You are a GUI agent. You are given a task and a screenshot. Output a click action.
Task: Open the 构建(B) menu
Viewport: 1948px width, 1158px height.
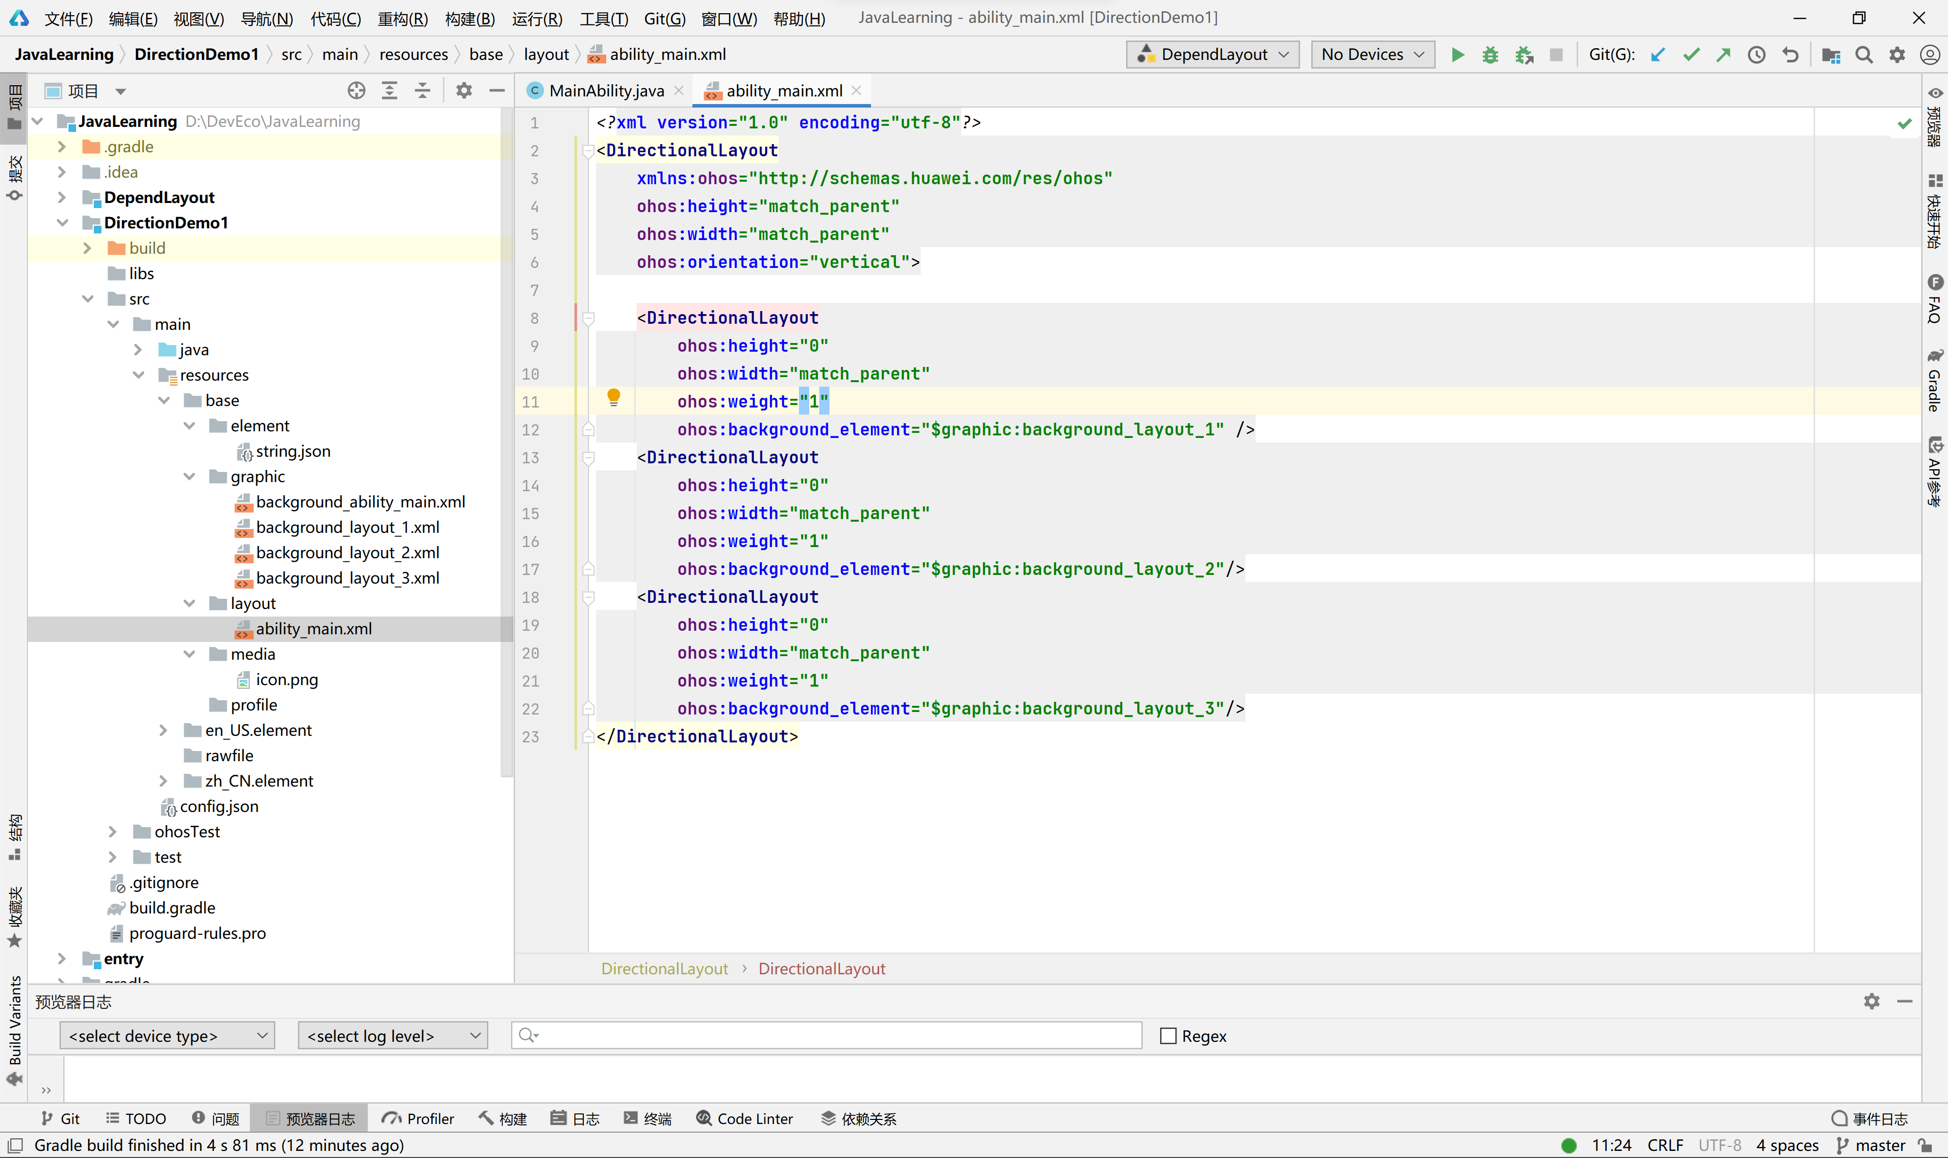point(469,18)
